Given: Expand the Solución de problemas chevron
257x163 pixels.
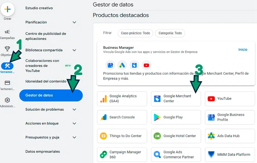Looking at the screenshot, I should coord(74,109).
